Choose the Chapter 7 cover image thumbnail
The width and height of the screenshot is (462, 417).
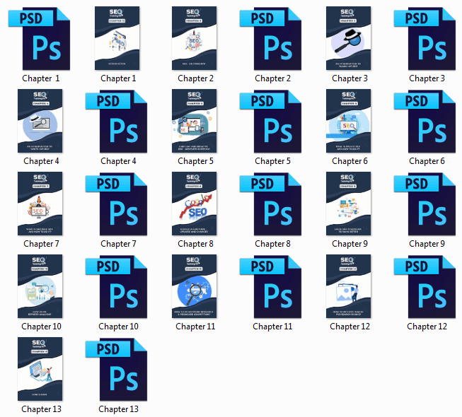click(x=41, y=204)
